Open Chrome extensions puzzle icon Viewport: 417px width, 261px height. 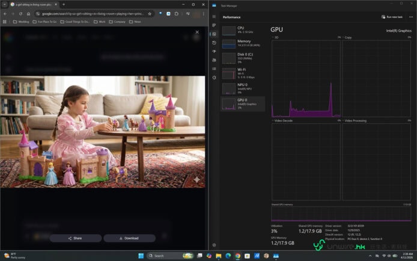pyautogui.click(x=176, y=14)
